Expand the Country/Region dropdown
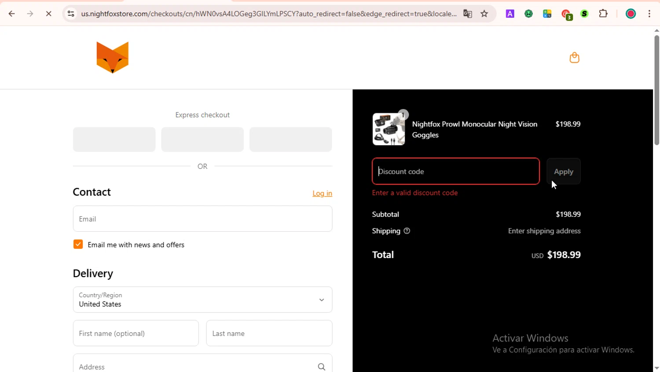The height and width of the screenshot is (372, 660). [202, 299]
